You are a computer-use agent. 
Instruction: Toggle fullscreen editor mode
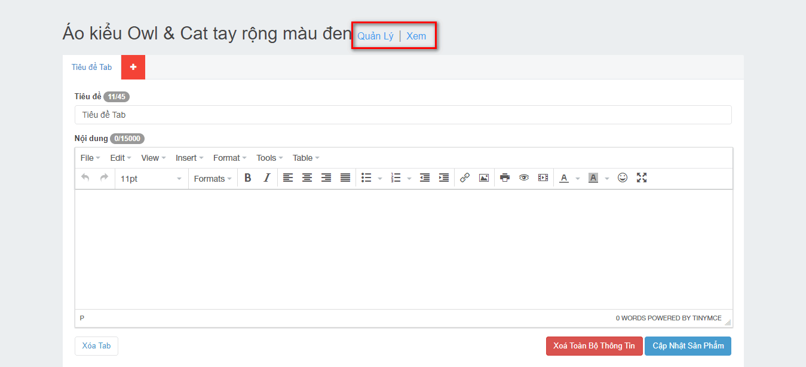pos(642,178)
